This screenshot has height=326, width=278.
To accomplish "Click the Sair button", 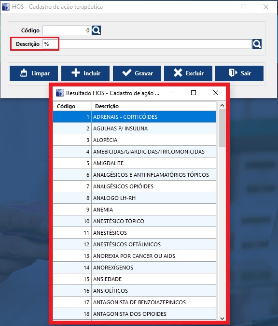I will pos(239,73).
